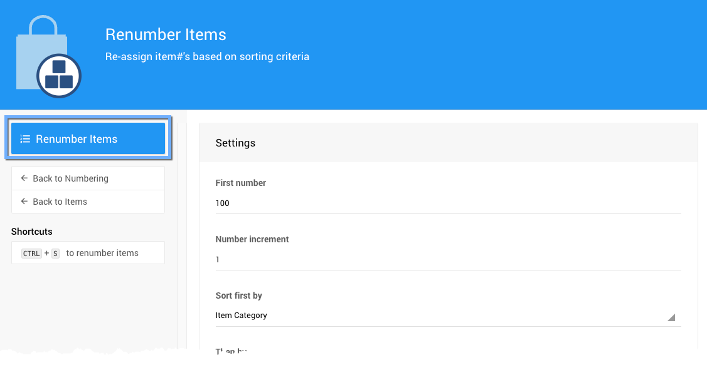Click the S key badge
This screenshot has height=370, width=707.
point(55,254)
